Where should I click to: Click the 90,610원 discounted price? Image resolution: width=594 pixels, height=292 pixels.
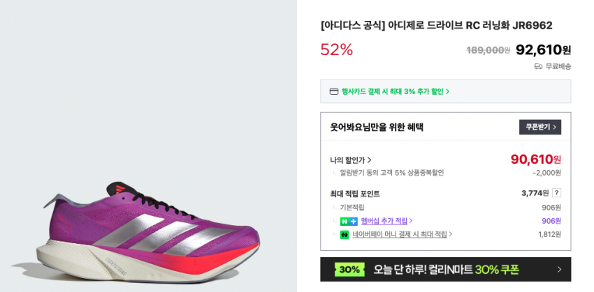pos(536,160)
